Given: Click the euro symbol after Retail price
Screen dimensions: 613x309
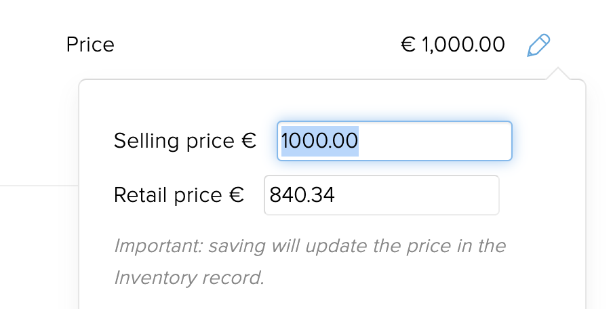Looking at the screenshot, I should click(x=236, y=194).
